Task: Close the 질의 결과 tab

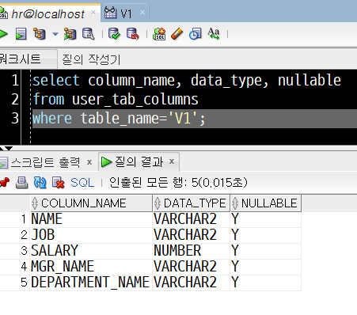Action: point(172,161)
